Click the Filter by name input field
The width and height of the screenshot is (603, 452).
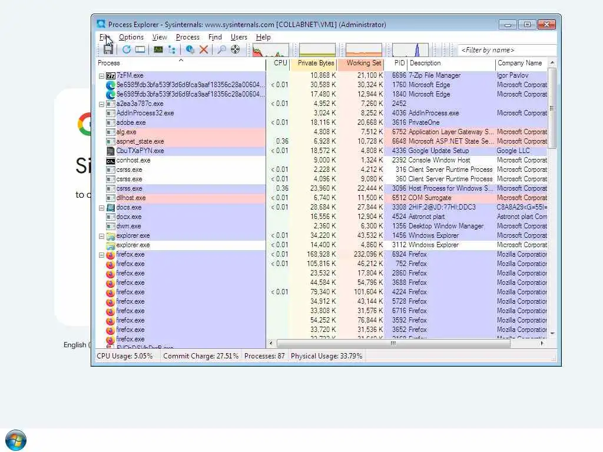click(508, 50)
